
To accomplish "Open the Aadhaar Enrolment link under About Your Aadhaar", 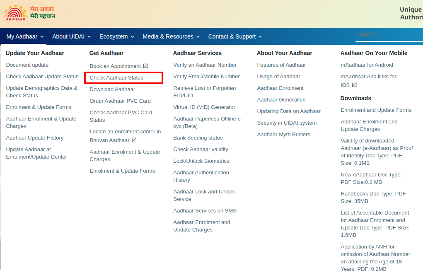I will point(280,88).
